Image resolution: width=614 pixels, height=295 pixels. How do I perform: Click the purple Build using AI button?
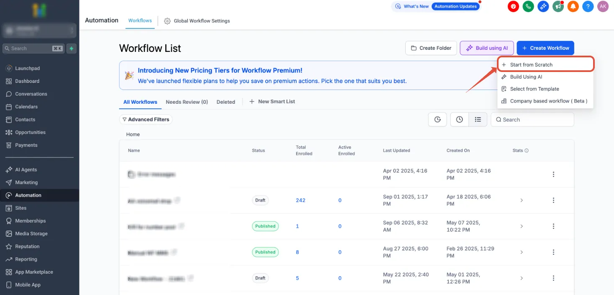click(x=487, y=48)
